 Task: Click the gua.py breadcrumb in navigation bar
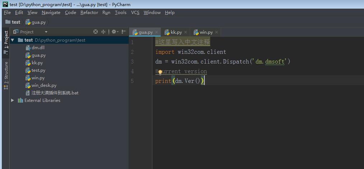[x=38, y=22]
